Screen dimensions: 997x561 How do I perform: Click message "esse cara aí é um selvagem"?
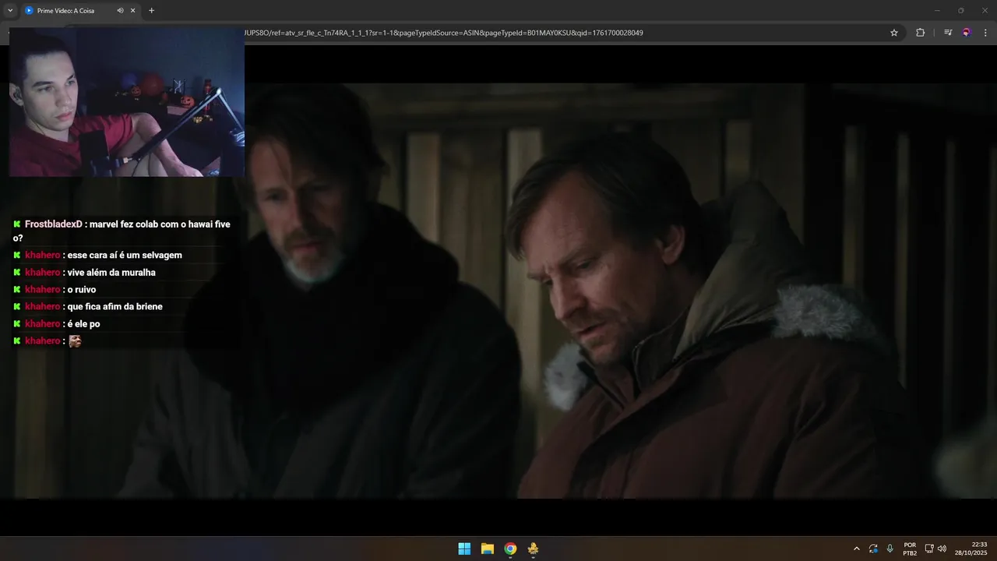click(125, 256)
